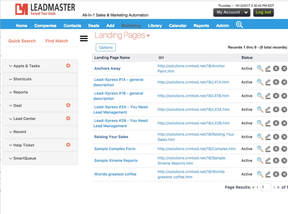Open the My Account dropdown
The image size is (288, 214).
tap(232, 13)
